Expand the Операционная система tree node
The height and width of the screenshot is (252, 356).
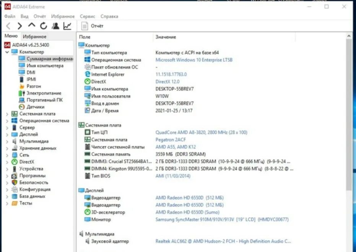pyautogui.click(x=7, y=121)
